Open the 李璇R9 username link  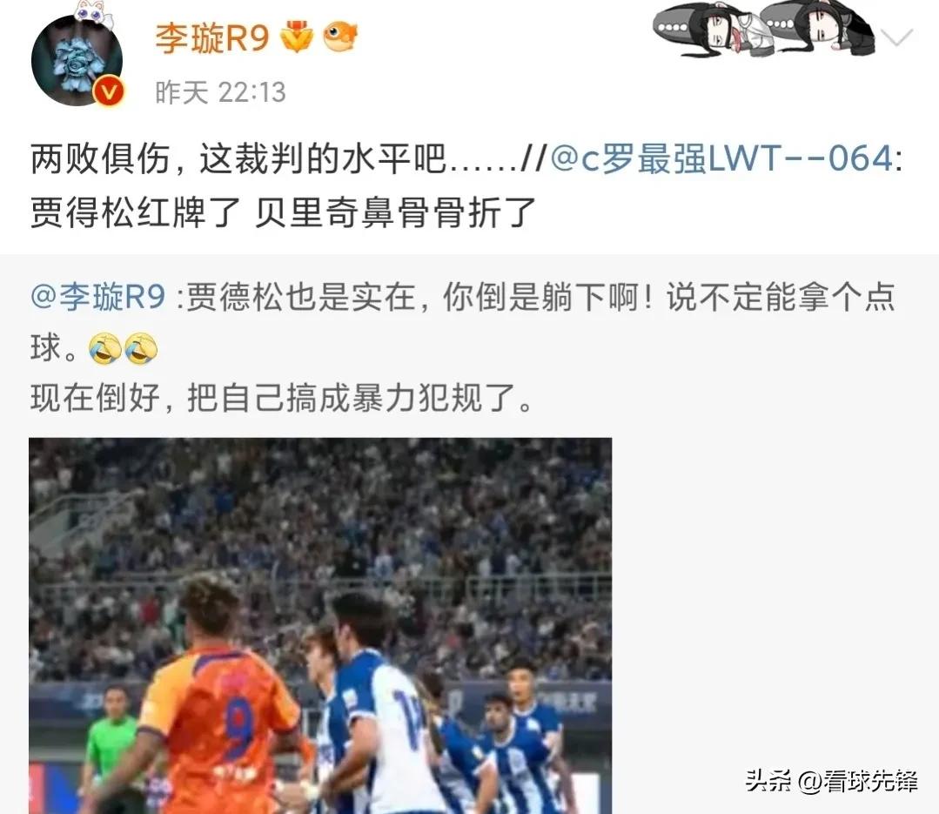212,37
